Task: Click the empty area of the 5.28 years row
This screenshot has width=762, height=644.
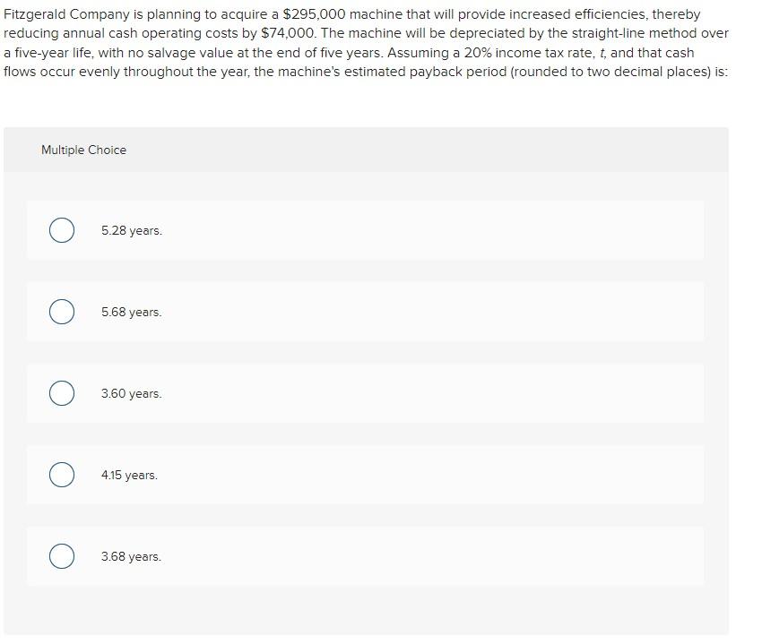Action: click(x=432, y=230)
